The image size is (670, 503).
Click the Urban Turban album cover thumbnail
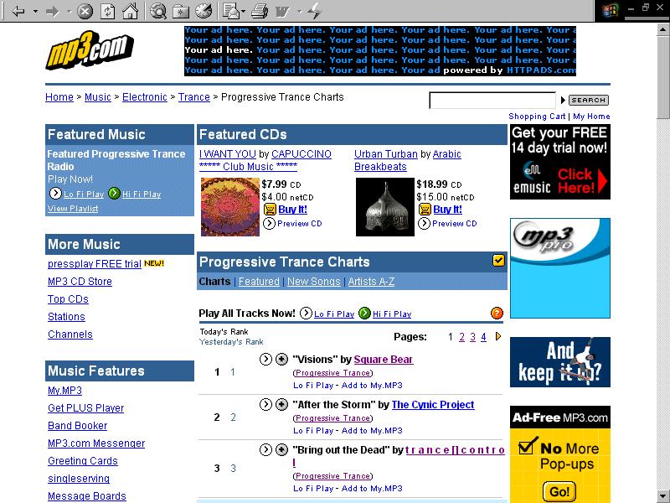(385, 207)
